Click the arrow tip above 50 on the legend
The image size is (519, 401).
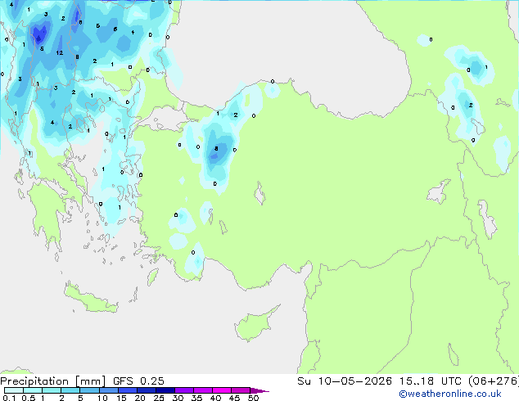tap(260, 390)
